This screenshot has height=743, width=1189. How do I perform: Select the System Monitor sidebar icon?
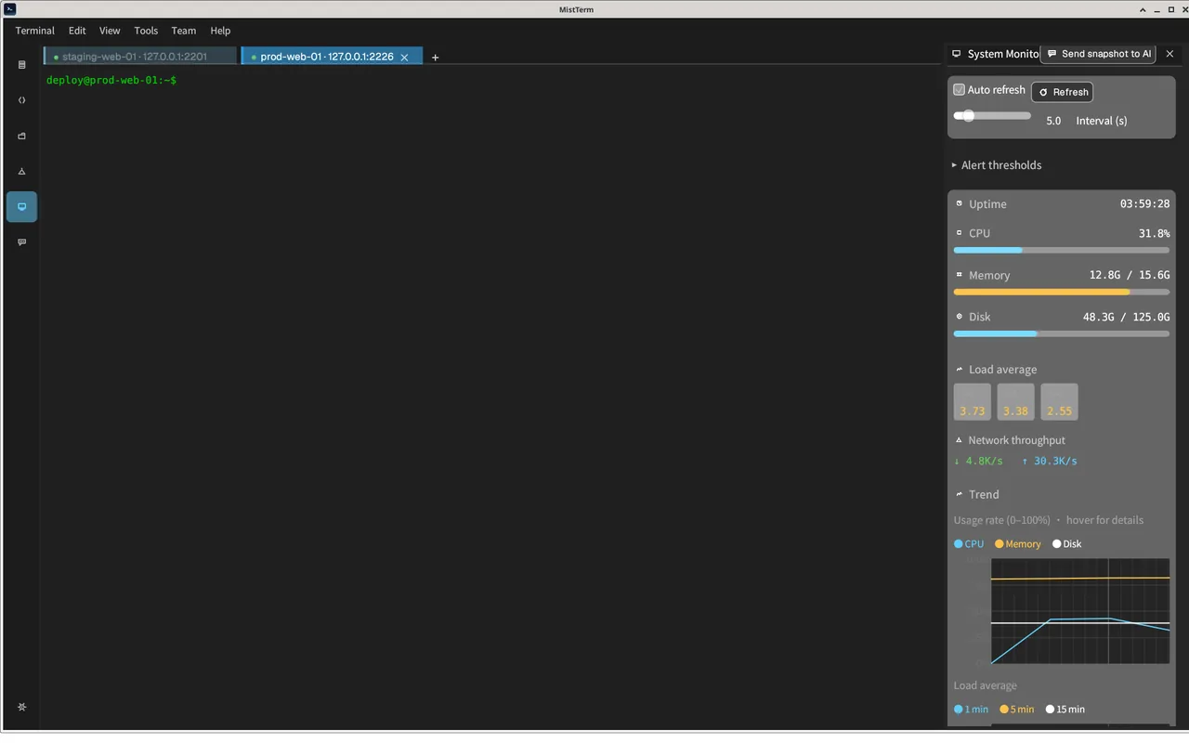pos(22,206)
